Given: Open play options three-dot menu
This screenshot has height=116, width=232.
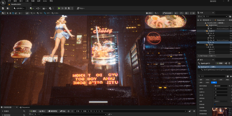Looking at the screenshot, I should point(72,8).
